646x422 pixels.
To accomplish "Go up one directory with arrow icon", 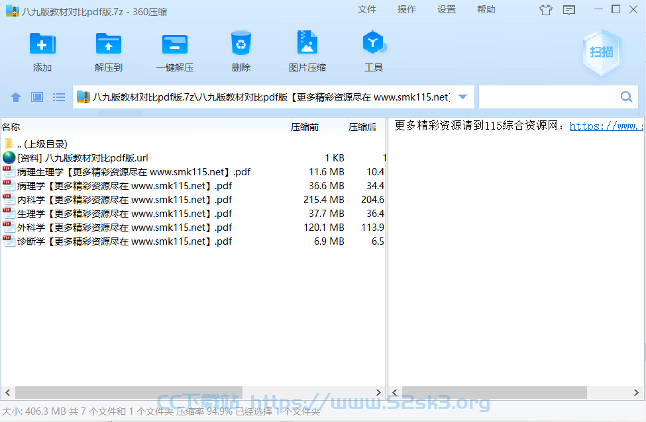I will (x=16, y=97).
